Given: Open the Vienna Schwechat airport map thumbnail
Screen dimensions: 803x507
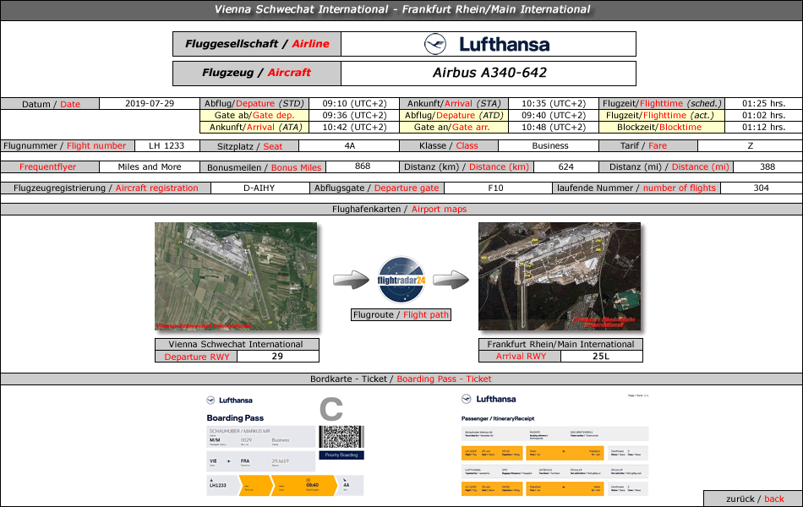Looking at the screenshot, I should point(236,276).
